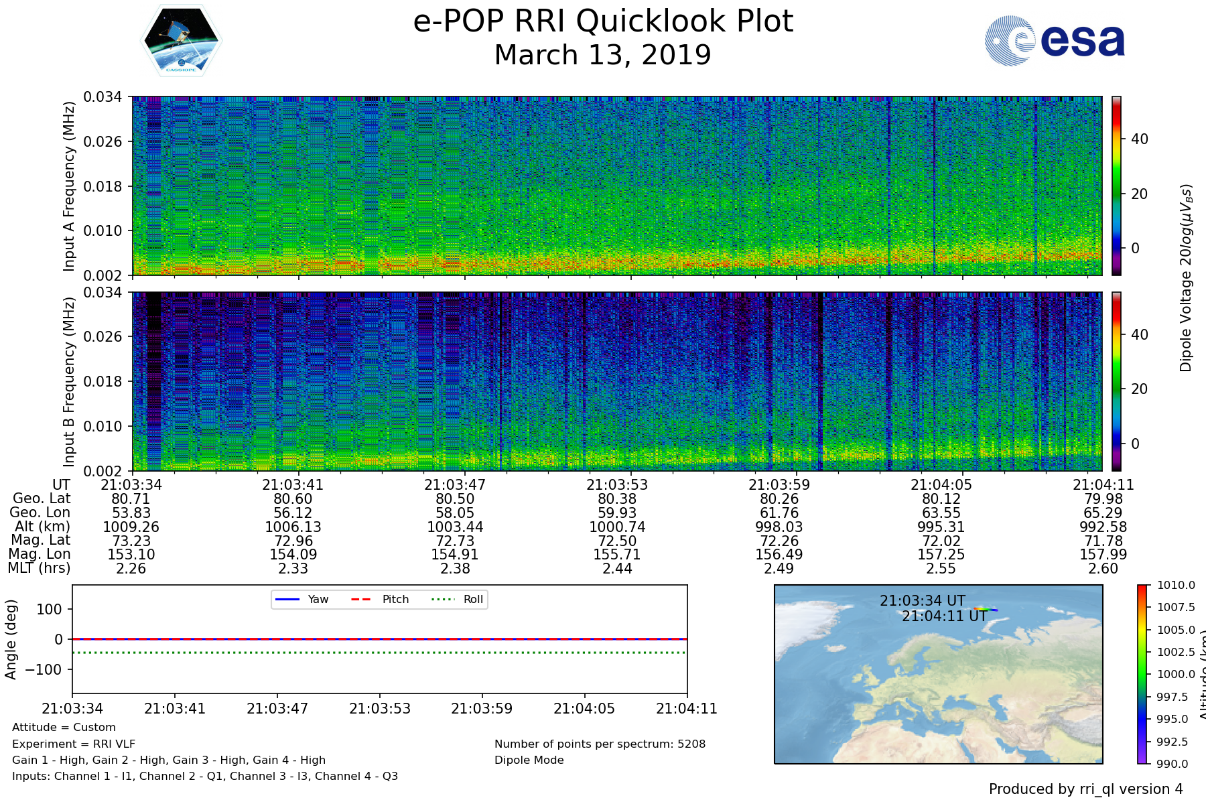Click the Input A frequency spectrogram
This screenshot has height=804, width=1206.
pos(616,186)
